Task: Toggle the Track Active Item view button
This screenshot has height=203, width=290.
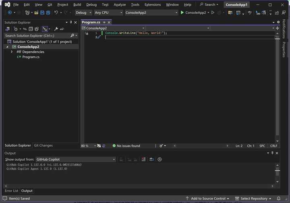Action: point(45,29)
